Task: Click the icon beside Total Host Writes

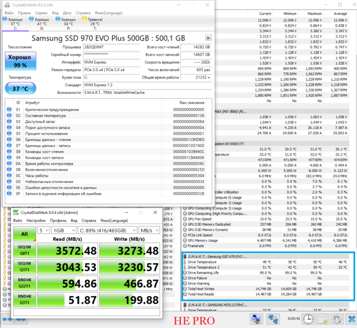Action: pyautogui.click(x=185, y=289)
